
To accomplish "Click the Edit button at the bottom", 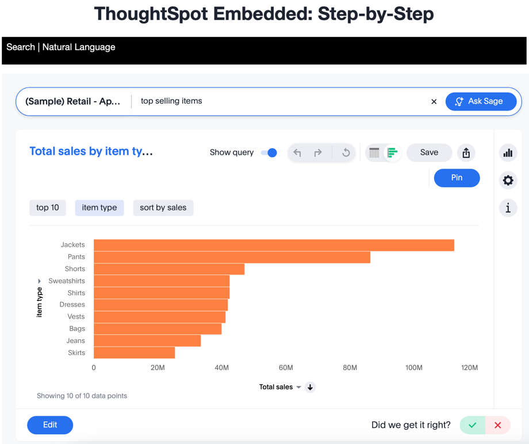I will 50,425.
